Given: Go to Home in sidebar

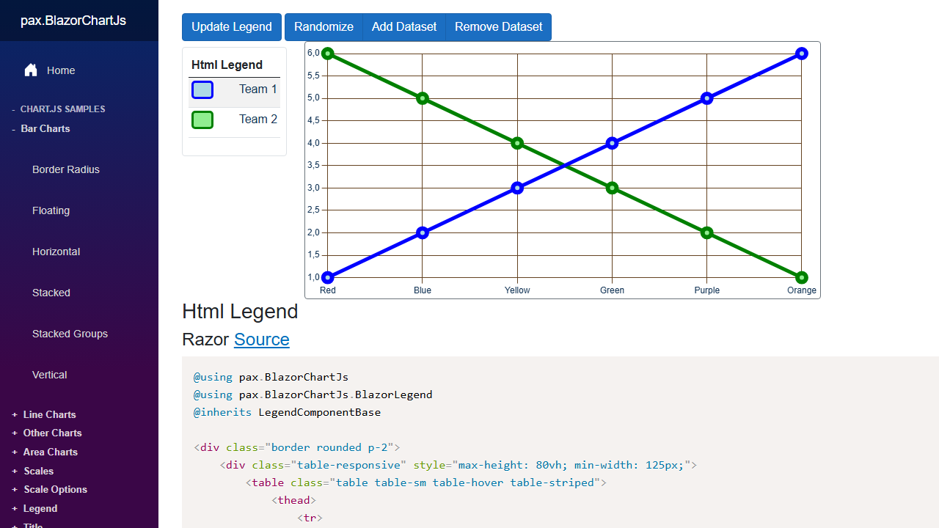Looking at the screenshot, I should 61,70.
